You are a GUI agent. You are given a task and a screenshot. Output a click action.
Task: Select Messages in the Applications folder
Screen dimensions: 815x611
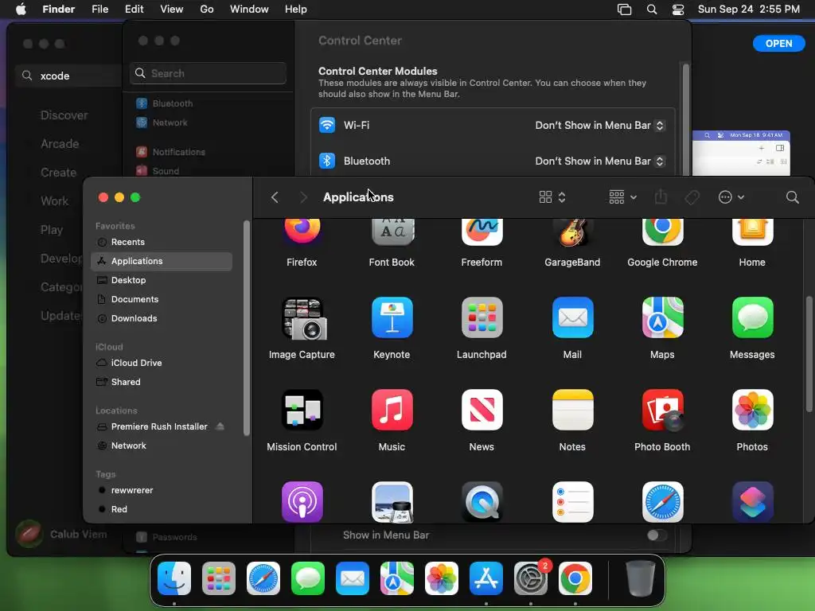point(752,318)
